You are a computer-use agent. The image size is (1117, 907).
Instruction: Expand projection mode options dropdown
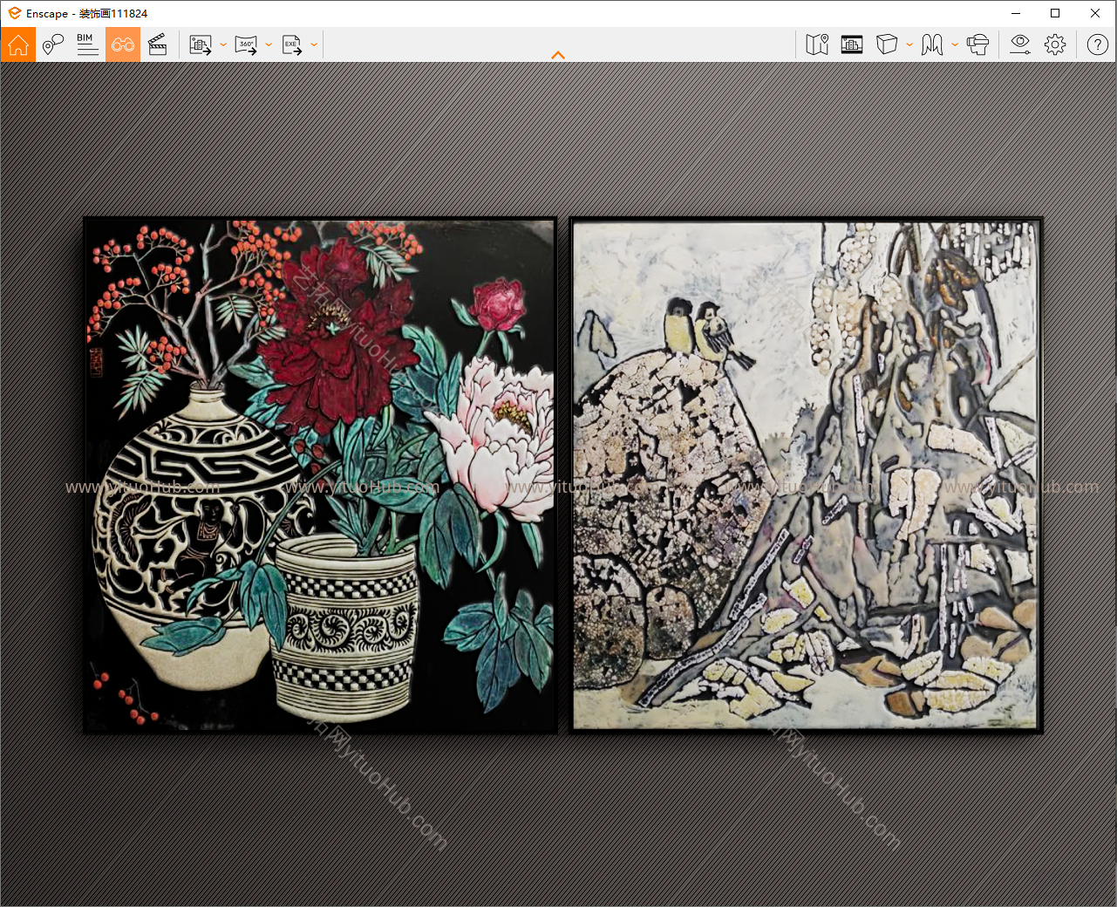(909, 44)
